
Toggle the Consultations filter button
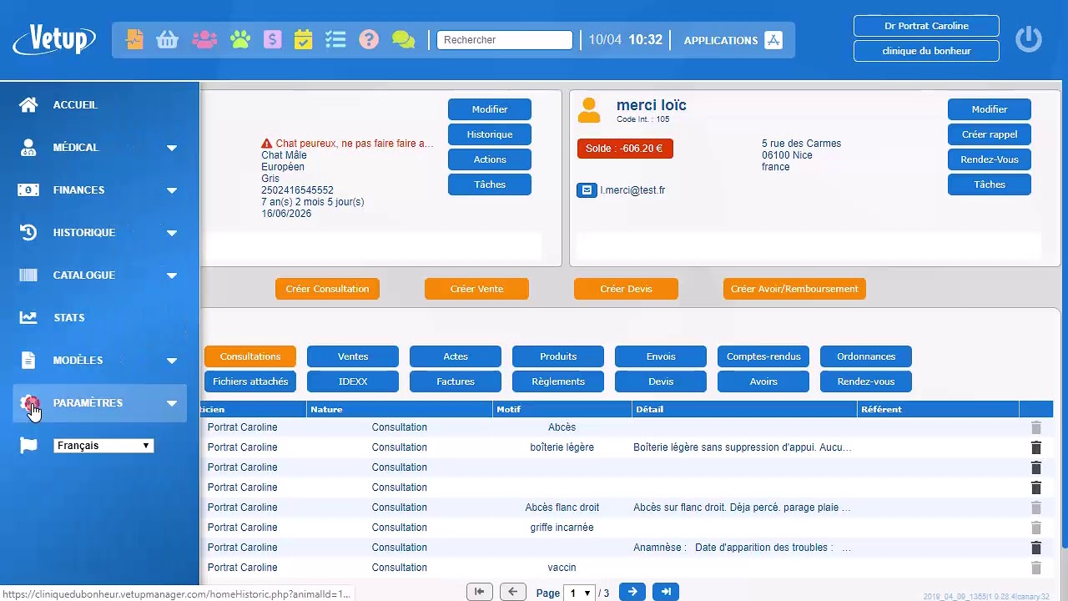(x=249, y=356)
